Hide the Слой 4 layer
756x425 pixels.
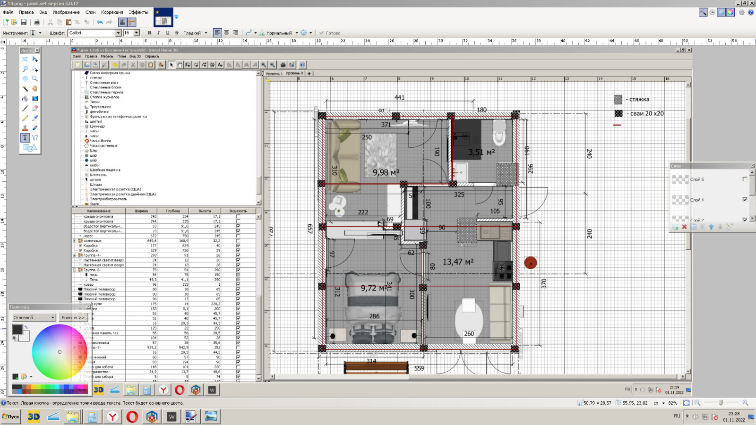tap(745, 200)
